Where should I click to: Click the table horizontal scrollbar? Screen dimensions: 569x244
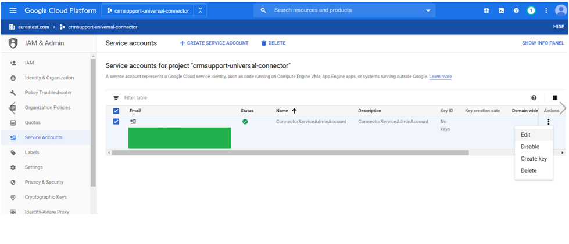pyautogui.click(x=290, y=153)
